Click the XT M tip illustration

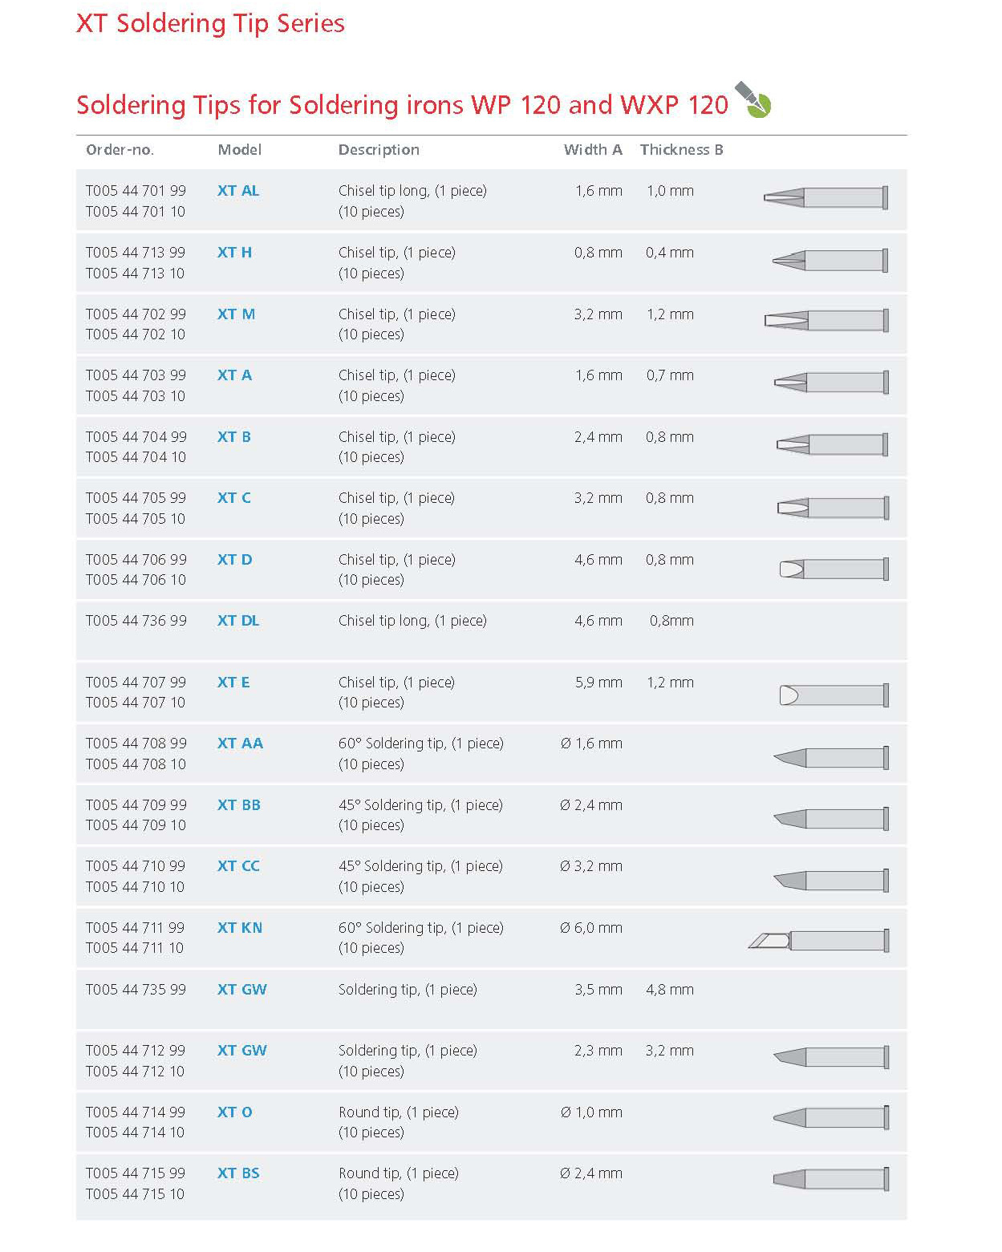826,321
